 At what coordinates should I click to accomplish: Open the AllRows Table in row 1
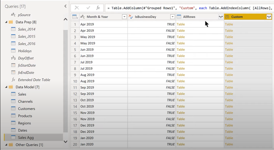pos(181,24)
